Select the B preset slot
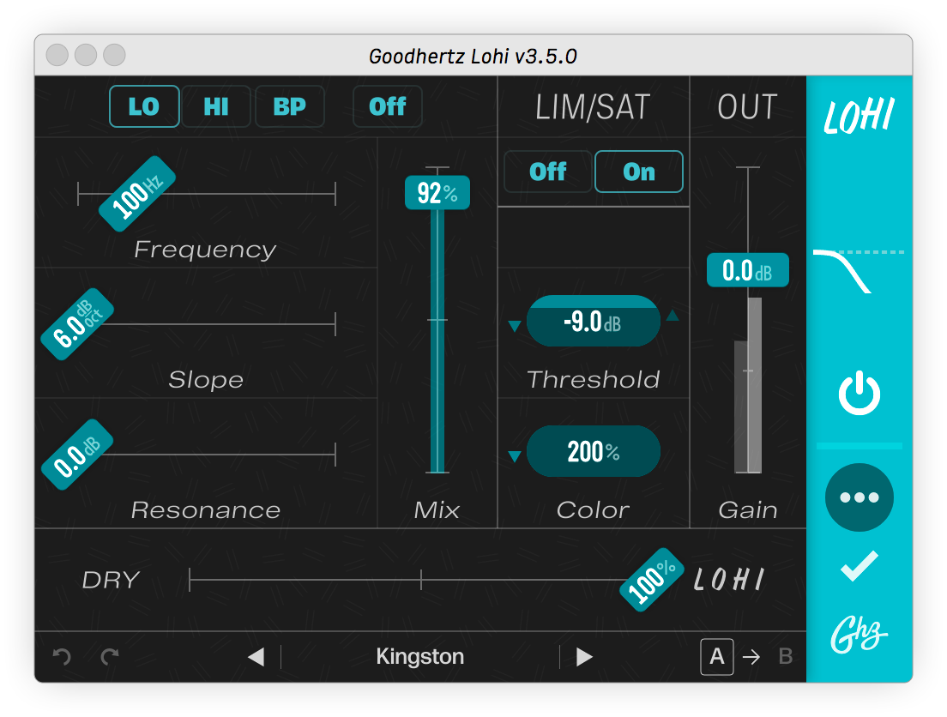947x717 pixels. pos(785,656)
